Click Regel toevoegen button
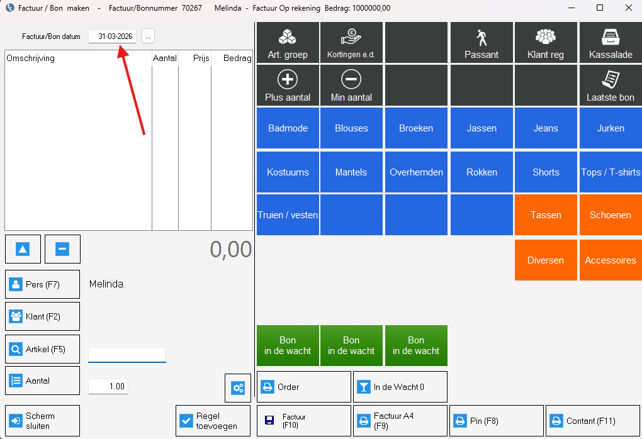 tap(213, 421)
